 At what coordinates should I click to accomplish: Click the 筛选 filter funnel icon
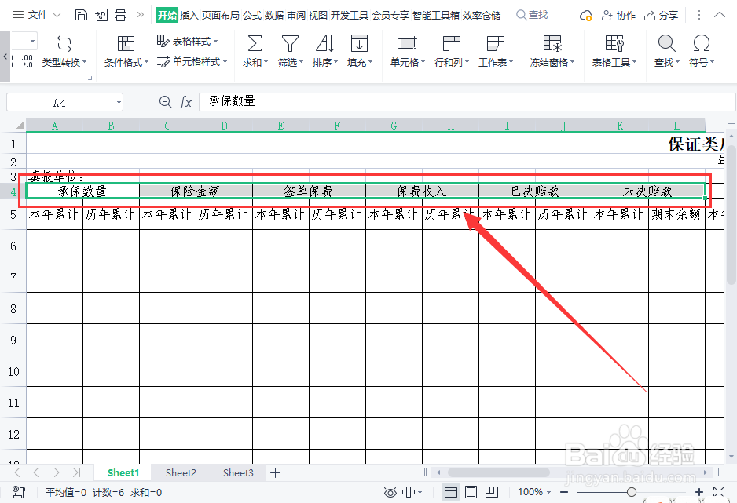(290, 44)
